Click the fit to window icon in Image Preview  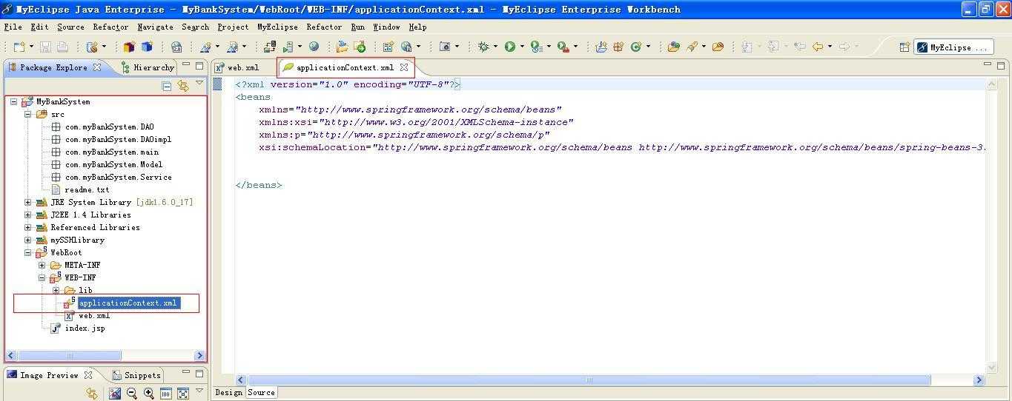coord(183,394)
